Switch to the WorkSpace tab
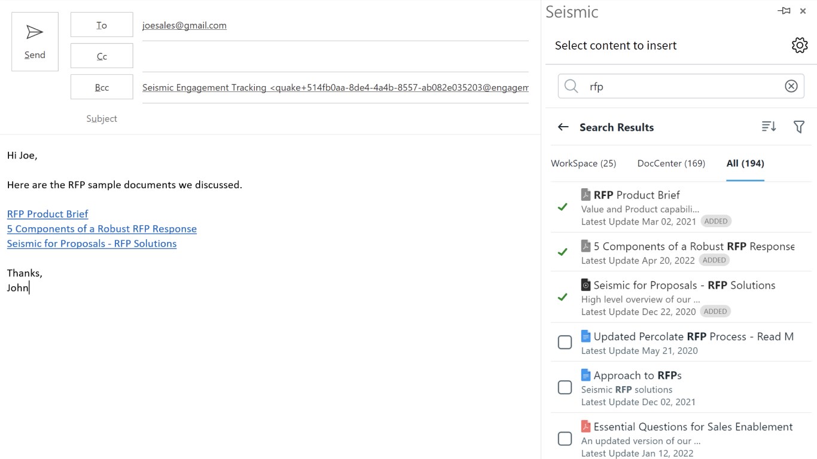The width and height of the screenshot is (817, 459). click(583, 164)
